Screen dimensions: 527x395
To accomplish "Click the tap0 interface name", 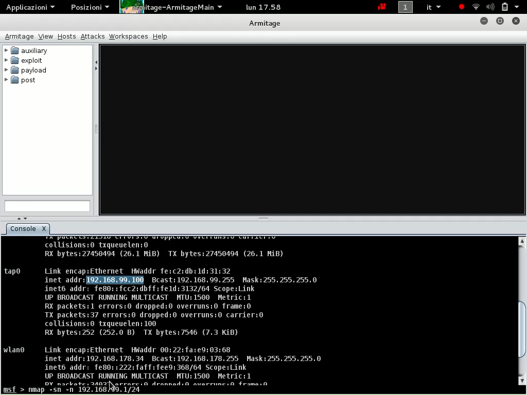I will click(12, 271).
